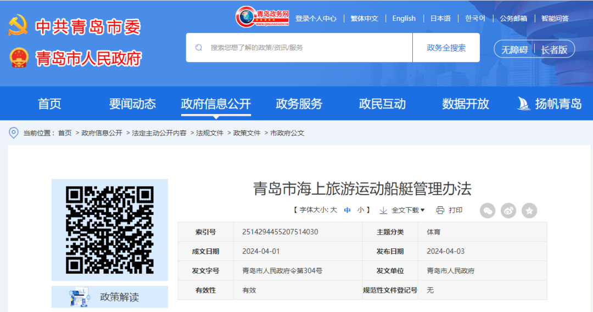Switch language to 繁体中文

(364, 19)
